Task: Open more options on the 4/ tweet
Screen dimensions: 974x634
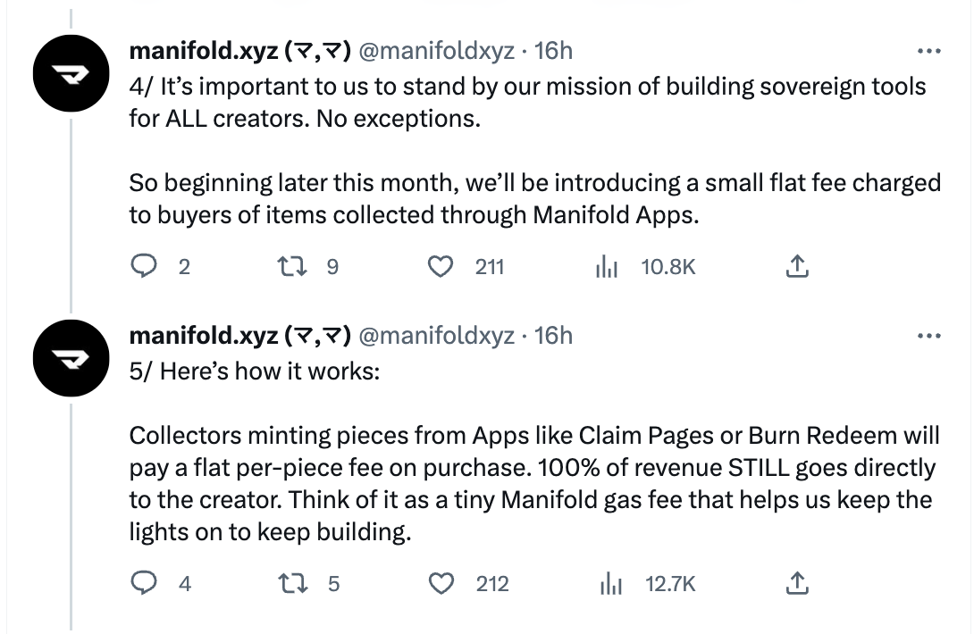Action: pyautogui.click(x=929, y=50)
